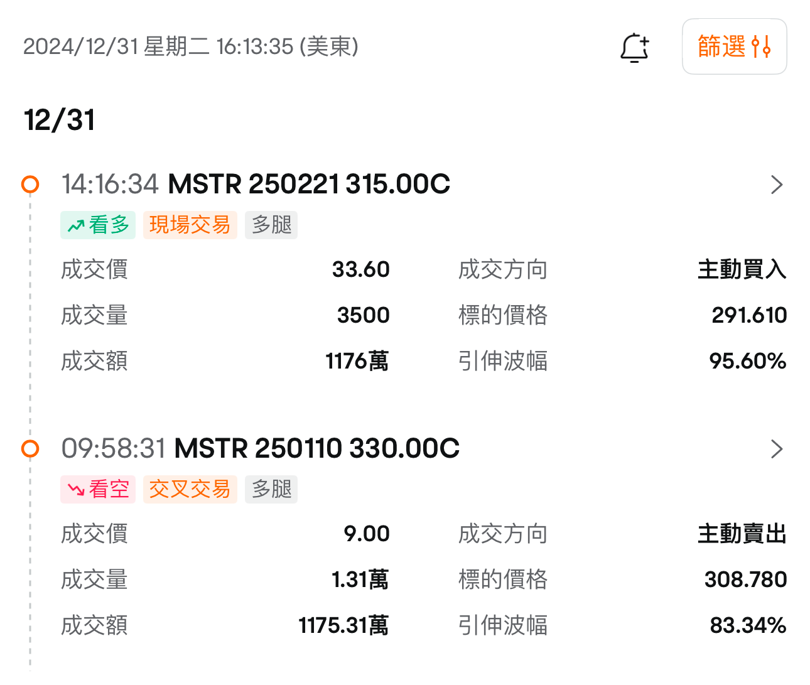Click the 主動買入 trade direction value
This screenshot has width=810, height=685.
pyautogui.click(x=742, y=269)
